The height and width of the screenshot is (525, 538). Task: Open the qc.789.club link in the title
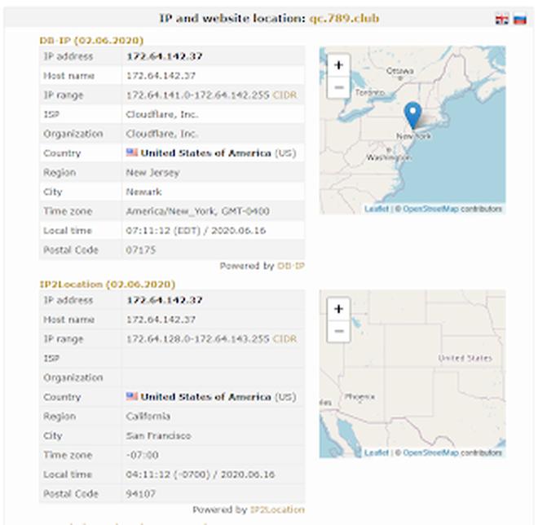click(344, 18)
